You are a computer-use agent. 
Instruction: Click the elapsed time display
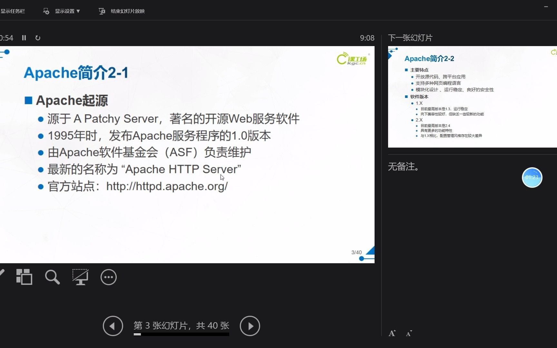coord(6,38)
